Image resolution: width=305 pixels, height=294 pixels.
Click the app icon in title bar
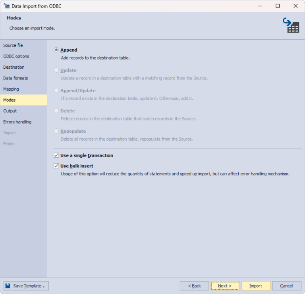click(6, 6)
